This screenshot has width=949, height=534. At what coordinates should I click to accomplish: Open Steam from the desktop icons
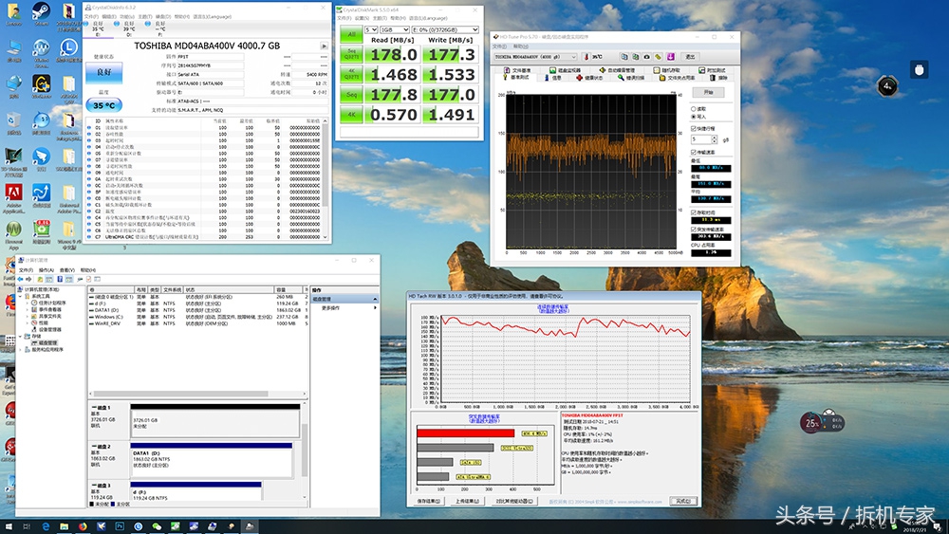point(41,12)
